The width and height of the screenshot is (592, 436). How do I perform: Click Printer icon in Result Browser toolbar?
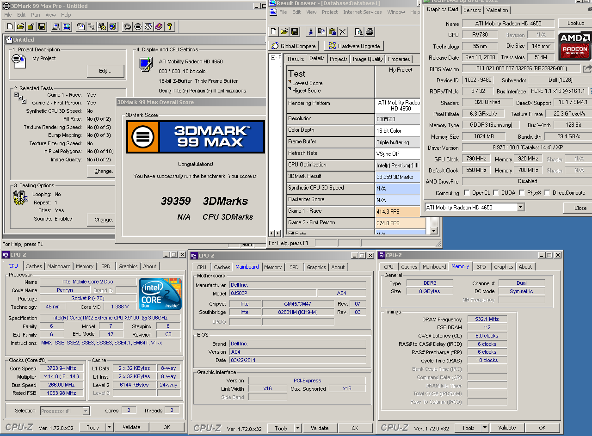(370, 31)
